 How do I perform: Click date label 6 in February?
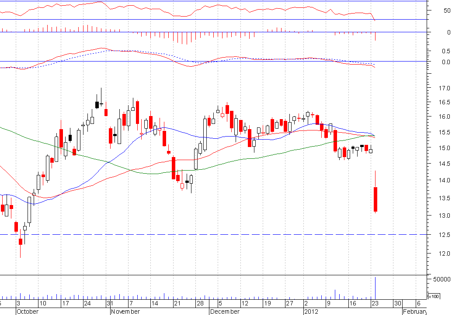(418, 303)
